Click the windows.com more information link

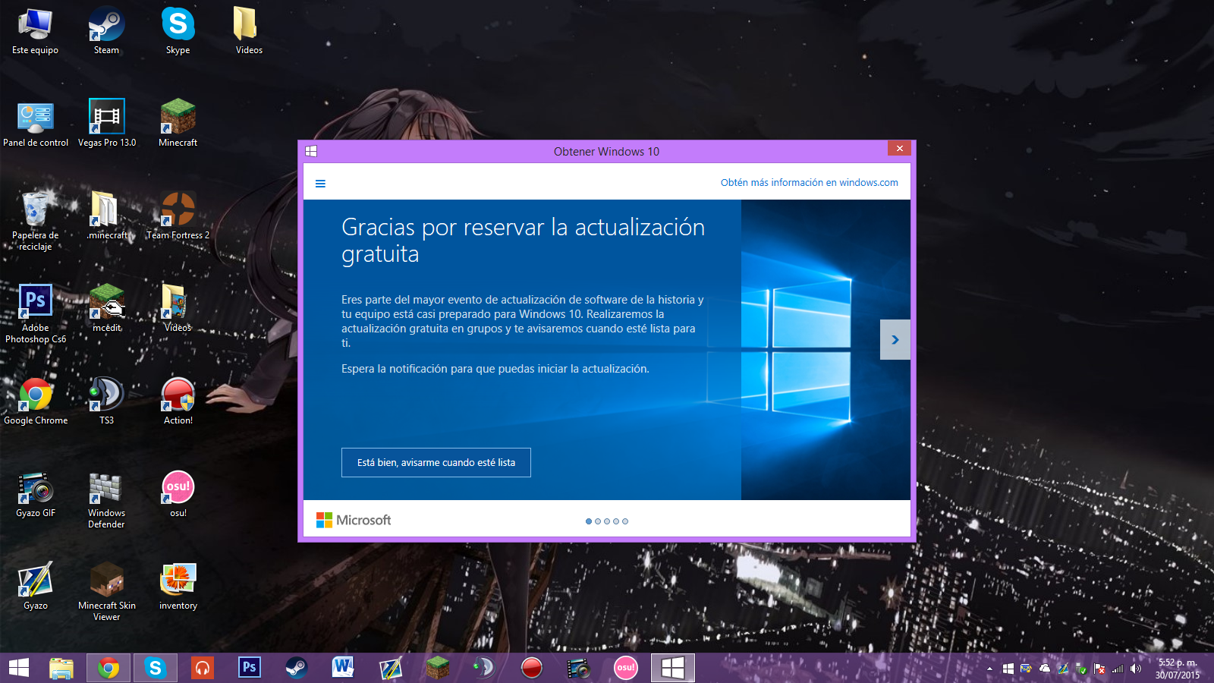pyautogui.click(x=809, y=183)
